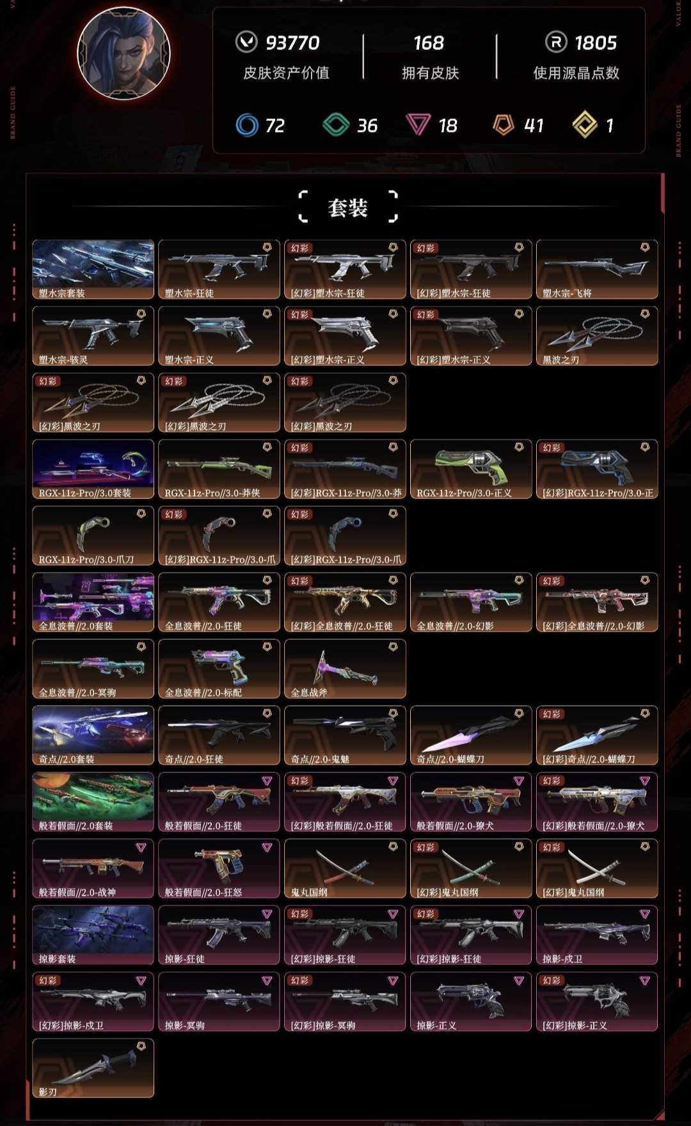
Task: Open the RGX-11z-Pro//3.0套装 bundle thumbnail
Action: point(93,469)
